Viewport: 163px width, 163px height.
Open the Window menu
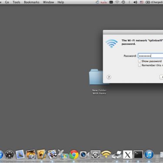pos(48,2)
